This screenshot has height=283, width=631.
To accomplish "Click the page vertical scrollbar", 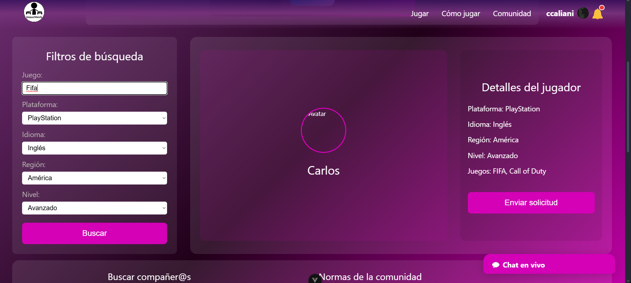I will coord(628,105).
